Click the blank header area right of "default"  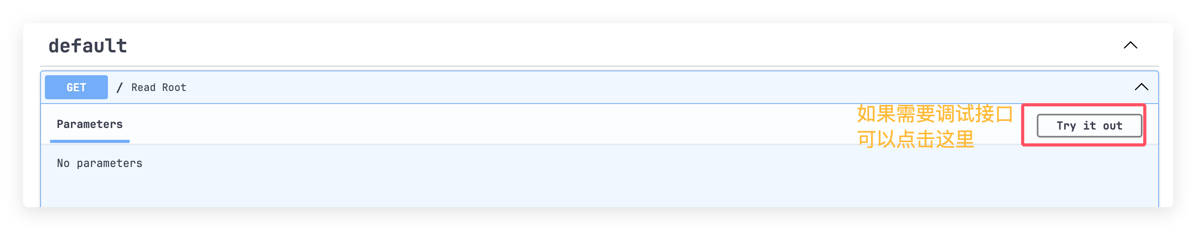(604, 45)
